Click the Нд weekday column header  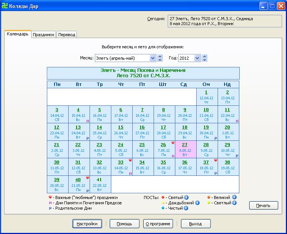(x=227, y=84)
